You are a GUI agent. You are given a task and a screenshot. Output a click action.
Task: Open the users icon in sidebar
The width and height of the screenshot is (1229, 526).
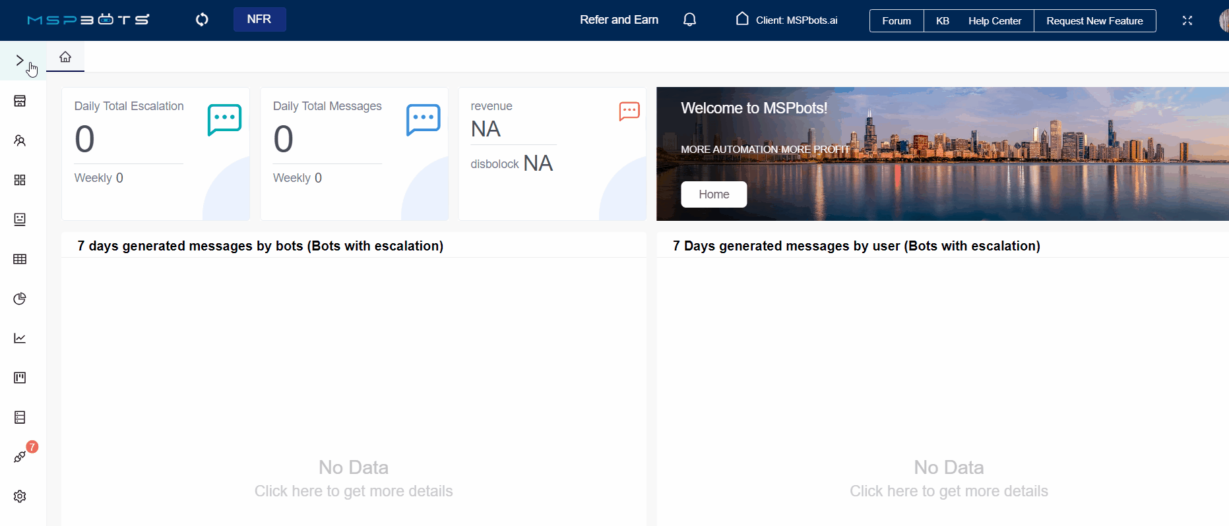(x=20, y=140)
